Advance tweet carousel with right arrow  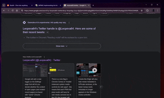point(101,87)
